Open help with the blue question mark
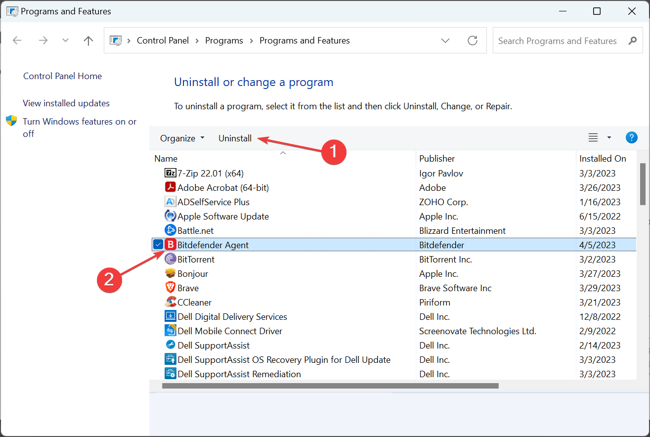The image size is (650, 437). pyautogui.click(x=631, y=137)
